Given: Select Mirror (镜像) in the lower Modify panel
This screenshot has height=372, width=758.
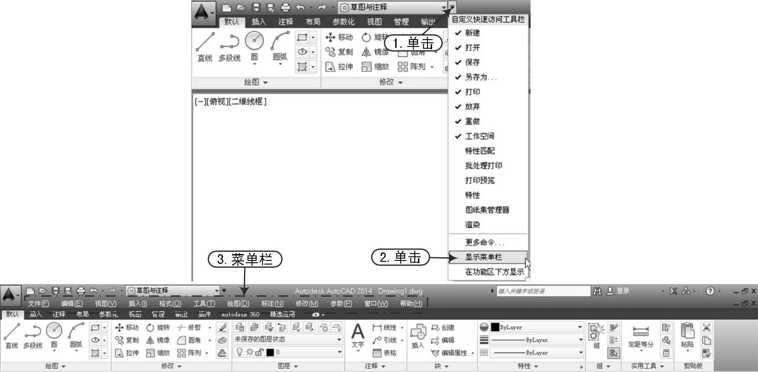Looking at the screenshot, I should pyautogui.click(x=158, y=340).
